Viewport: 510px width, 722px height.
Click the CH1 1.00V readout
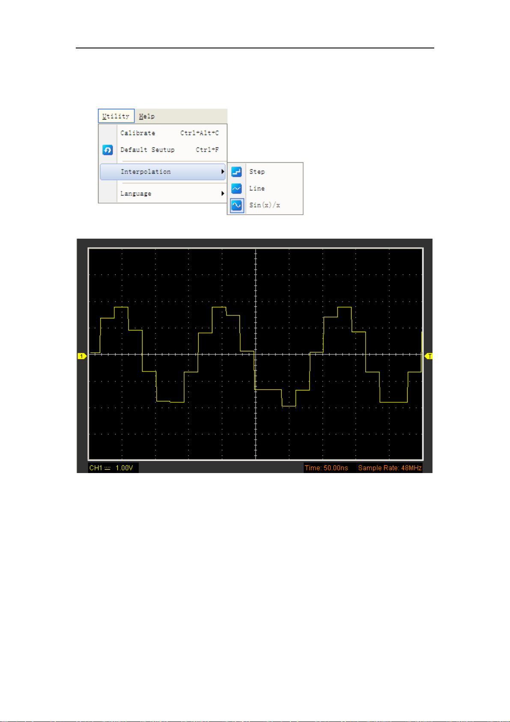pos(113,468)
